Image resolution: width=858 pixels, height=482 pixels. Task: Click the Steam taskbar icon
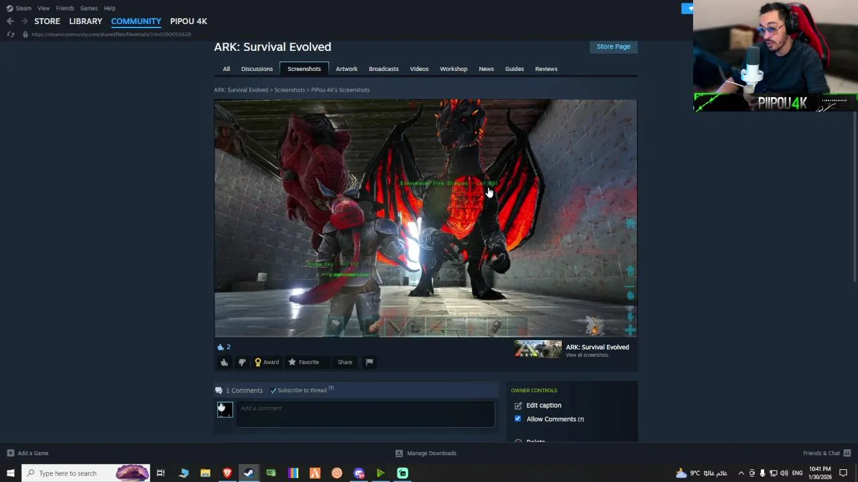249,473
